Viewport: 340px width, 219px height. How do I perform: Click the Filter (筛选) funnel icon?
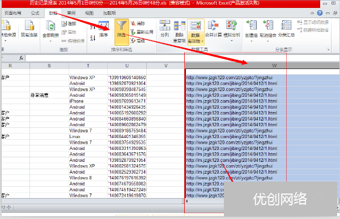coord(121,26)
